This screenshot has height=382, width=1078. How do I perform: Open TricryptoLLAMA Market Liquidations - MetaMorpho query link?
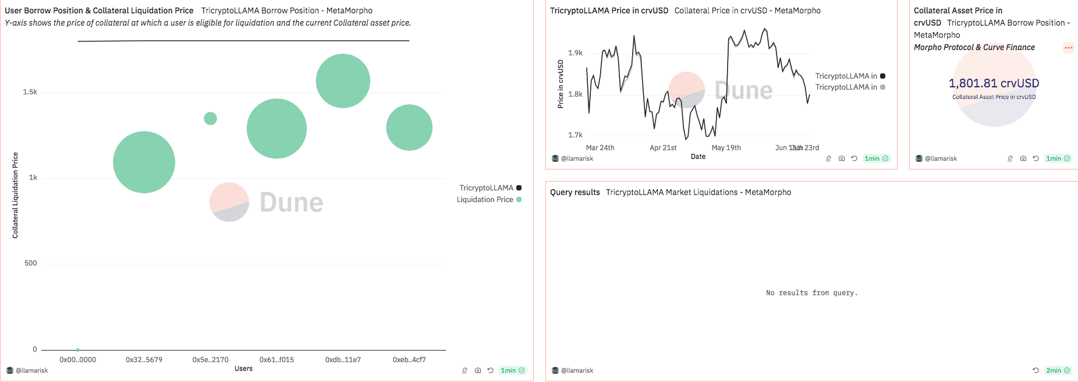(x=698, y=192)
